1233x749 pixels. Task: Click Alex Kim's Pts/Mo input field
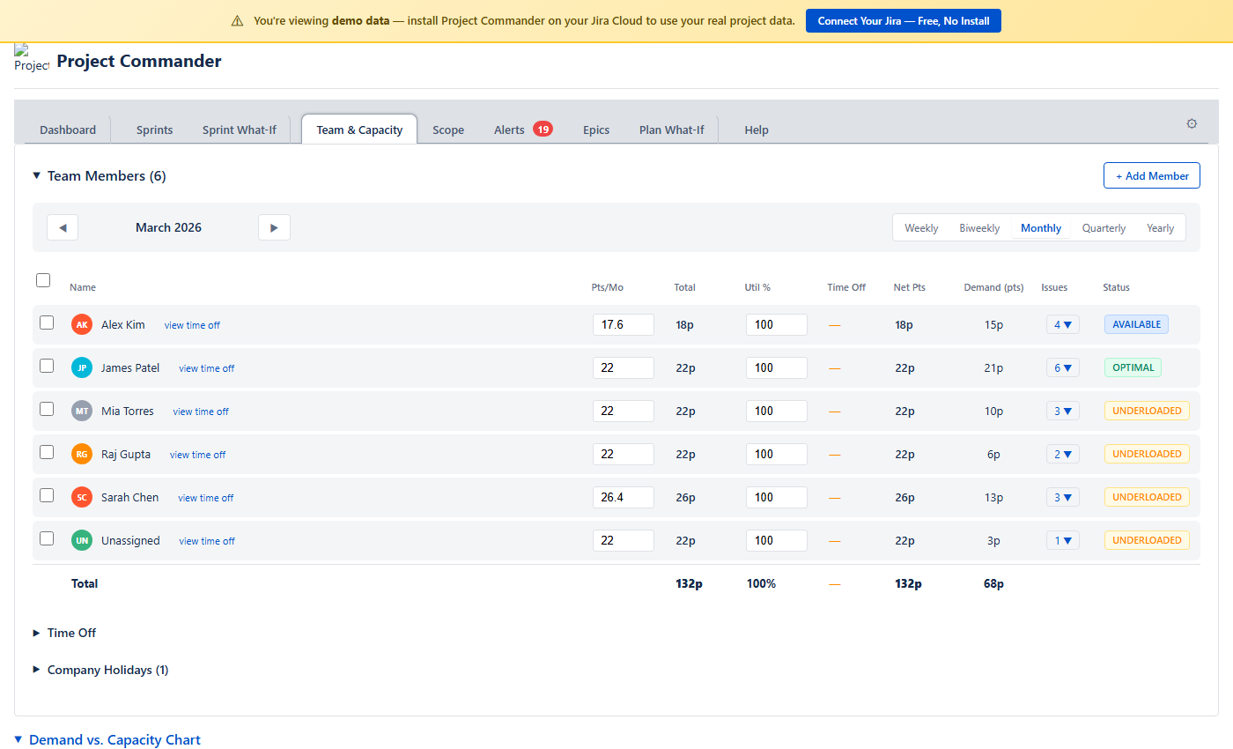click(623, 324)
